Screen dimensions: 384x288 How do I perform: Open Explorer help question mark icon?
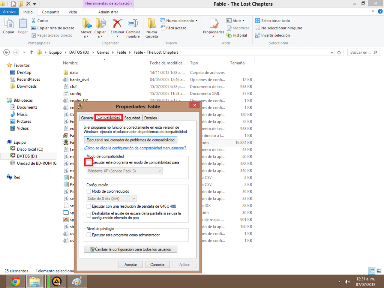tap(380, 11)
